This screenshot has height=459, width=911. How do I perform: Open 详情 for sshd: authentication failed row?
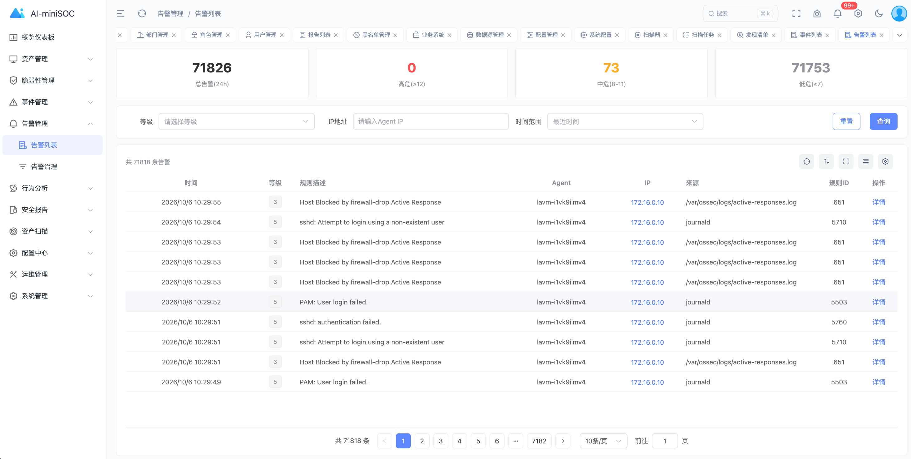[x=879, y=322]
